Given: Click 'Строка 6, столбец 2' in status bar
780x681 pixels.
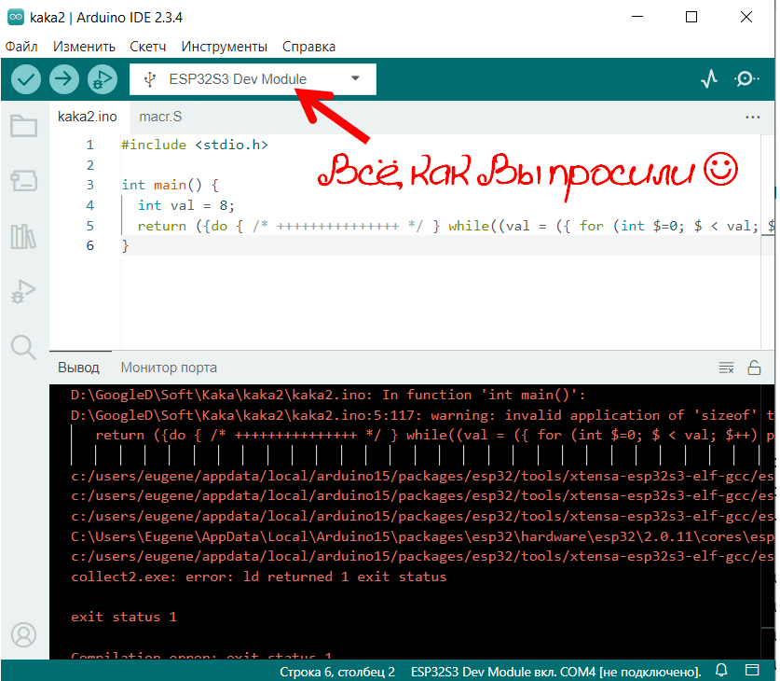Looking at the screenshot, I should [337, 672].
